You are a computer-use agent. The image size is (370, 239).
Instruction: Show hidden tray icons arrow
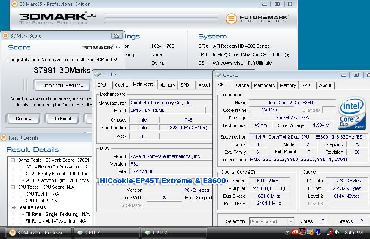point(287,232)
